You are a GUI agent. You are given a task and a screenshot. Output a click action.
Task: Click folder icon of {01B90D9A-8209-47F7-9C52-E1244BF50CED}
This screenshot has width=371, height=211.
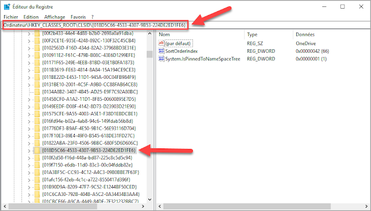[x=37, y=187]
